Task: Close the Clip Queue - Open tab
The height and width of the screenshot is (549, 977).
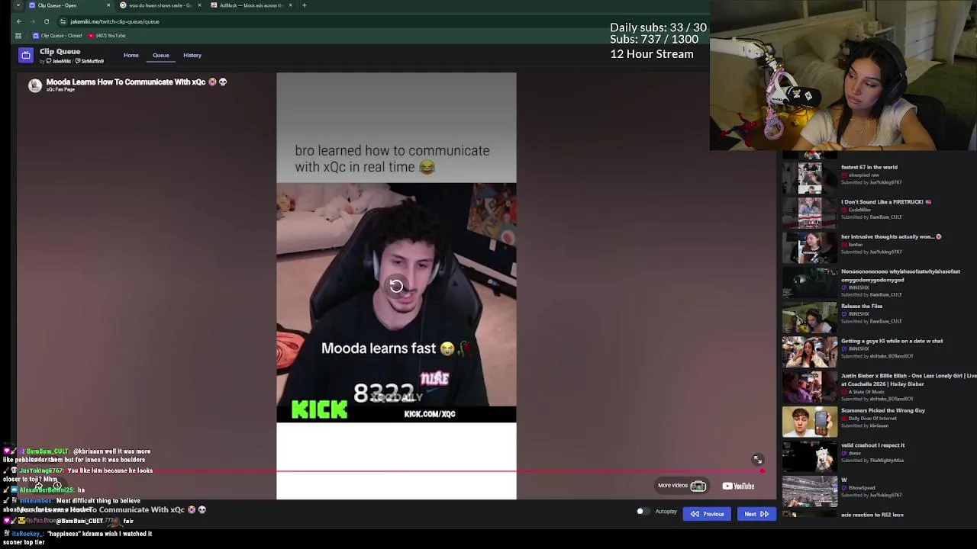Action: 108,5
